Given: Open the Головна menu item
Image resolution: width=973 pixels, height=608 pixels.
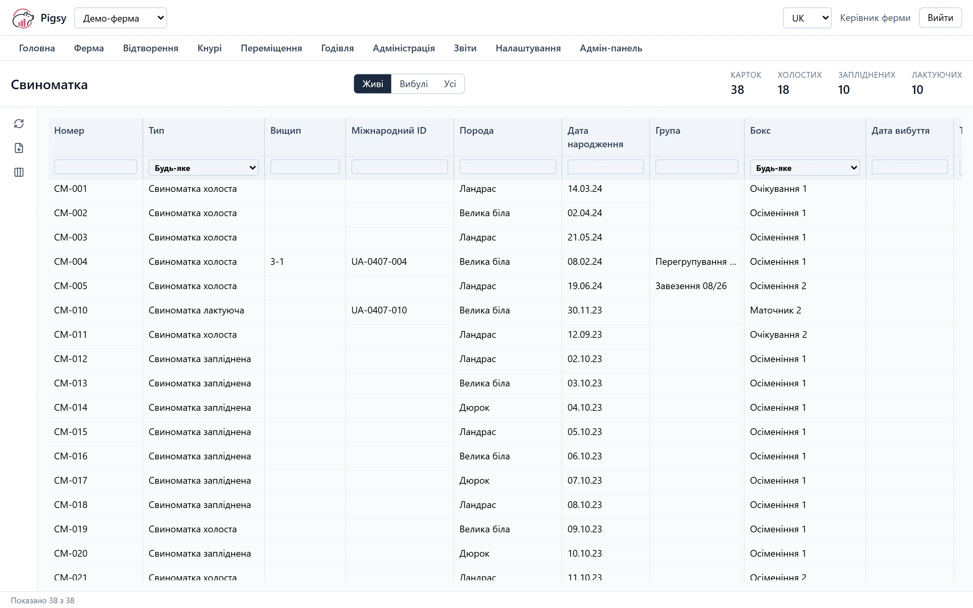Looking at the screenshot, I should click(x=37, y=48).
